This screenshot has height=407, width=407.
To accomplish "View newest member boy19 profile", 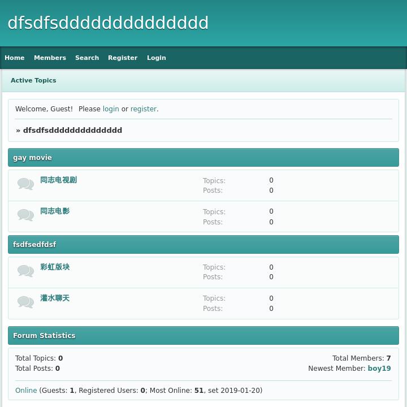I will (379, 369).
